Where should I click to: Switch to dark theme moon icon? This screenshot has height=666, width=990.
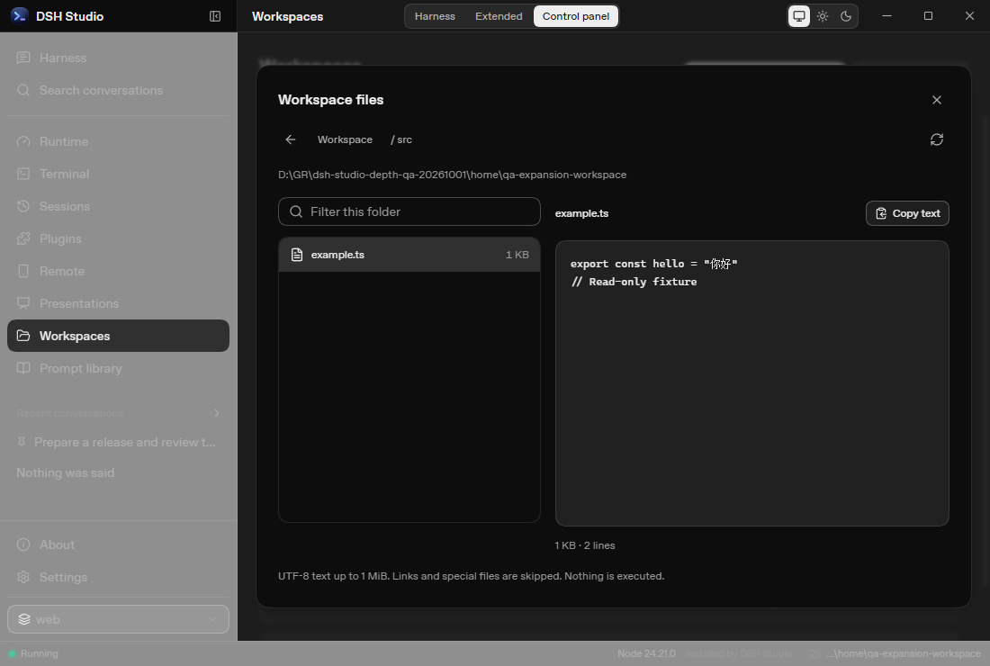pyautogui.click(x=845, y=16)
